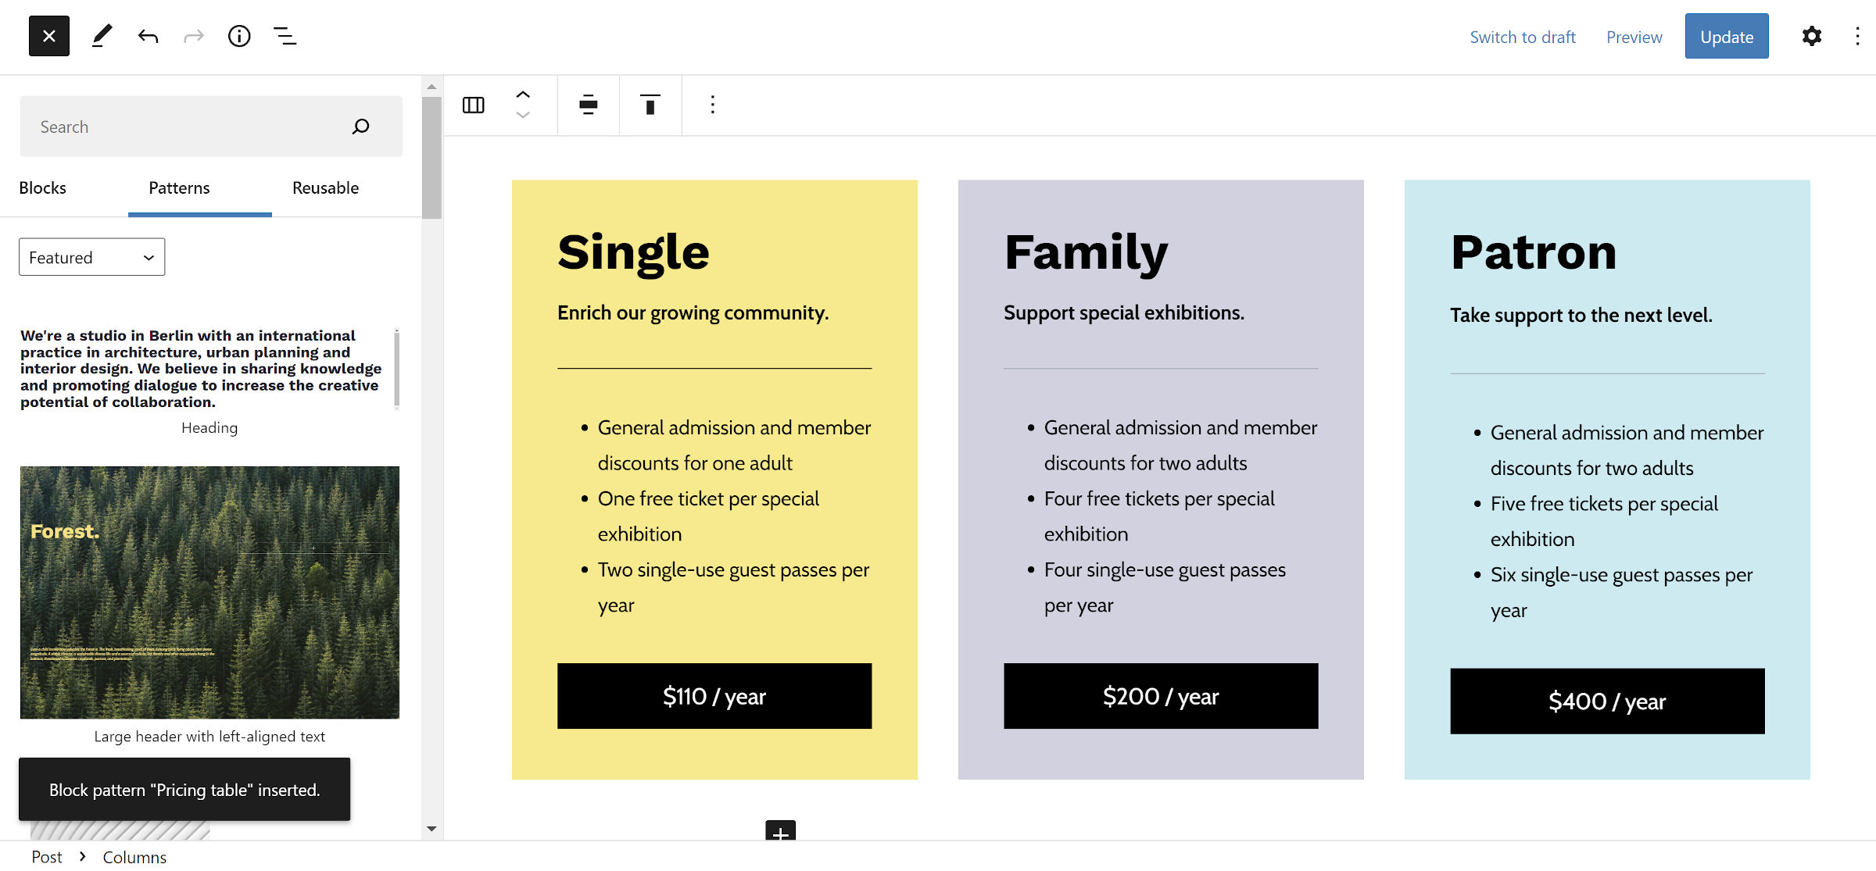1876x871 pixels.
Task: Switch the post to draft
Action: [1523, 37]
